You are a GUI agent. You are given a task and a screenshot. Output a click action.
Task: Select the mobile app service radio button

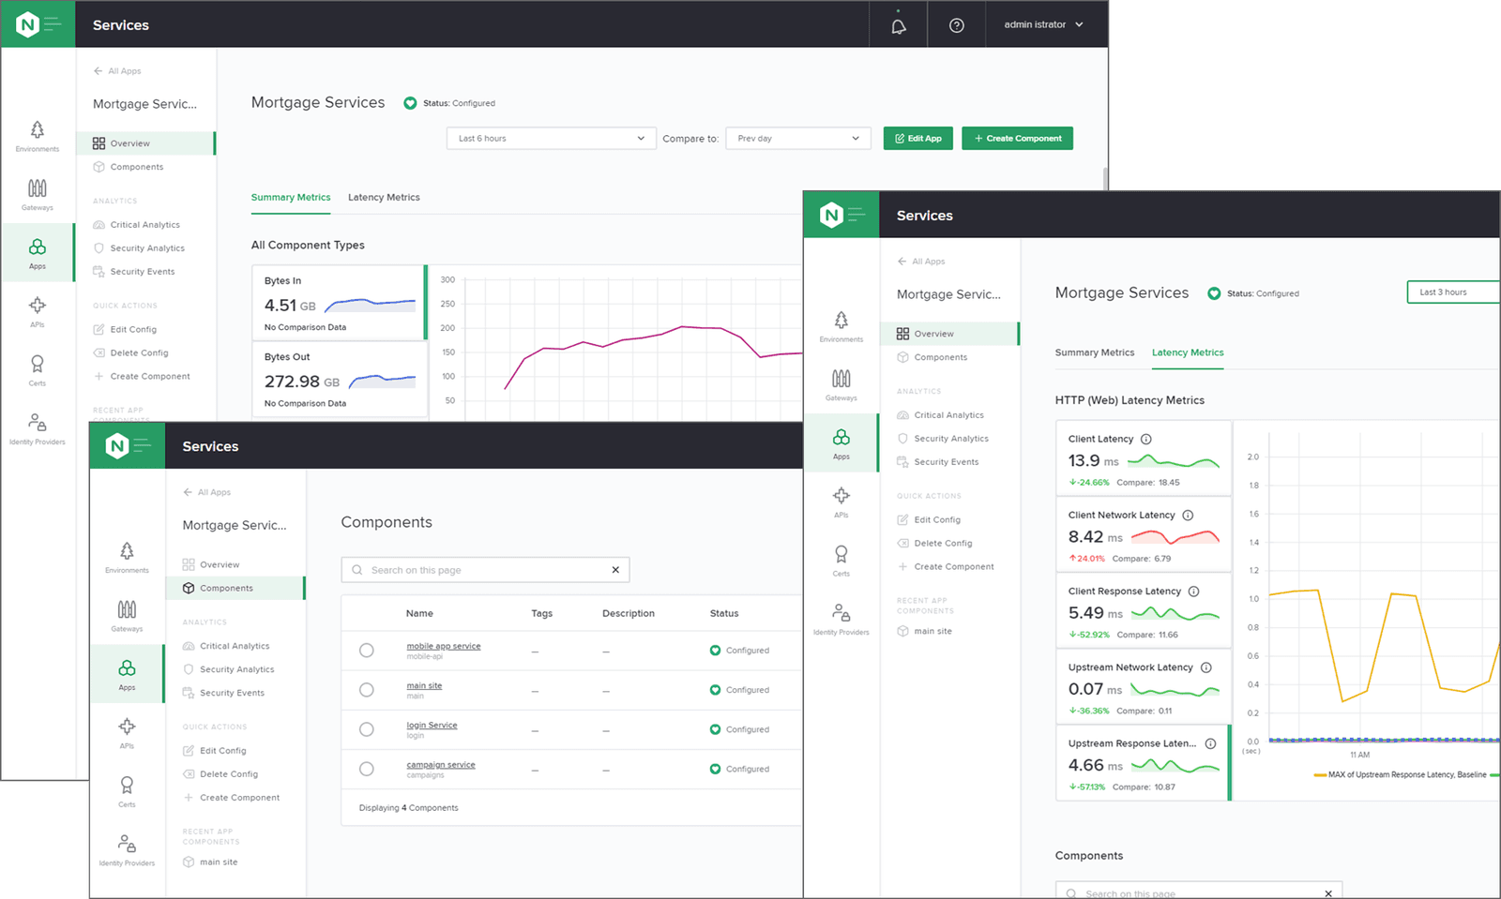pyautogui.click(x=367, y=651)
